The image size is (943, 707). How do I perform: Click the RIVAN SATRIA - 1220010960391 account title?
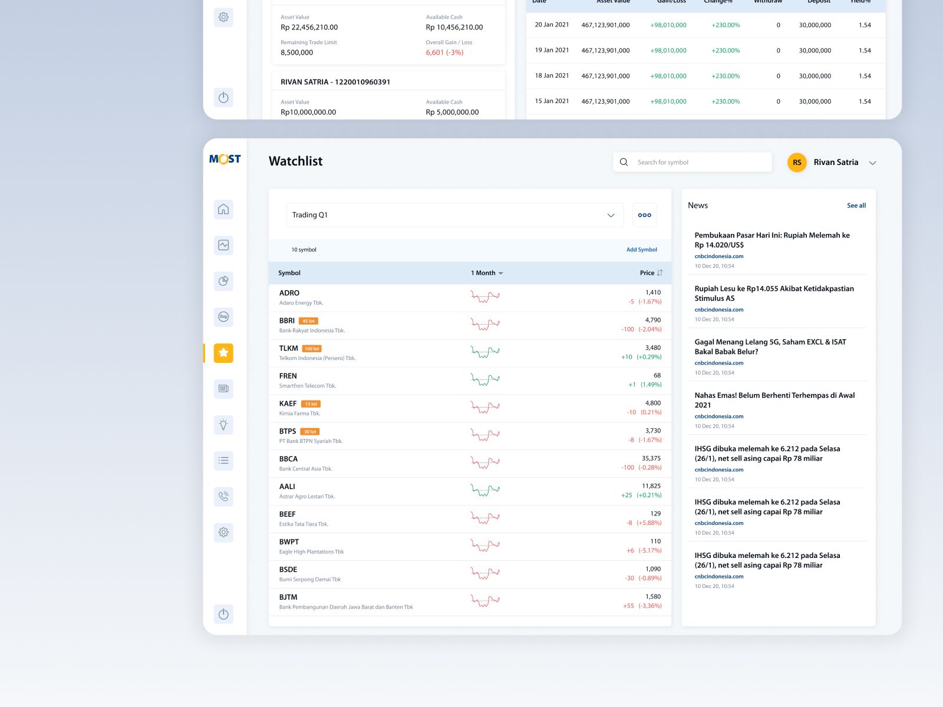click(x=335, y=82)
